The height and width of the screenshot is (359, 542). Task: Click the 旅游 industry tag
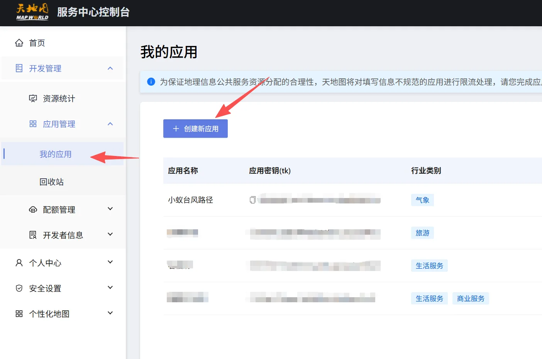pyautogui.click(x=422, y=233)
